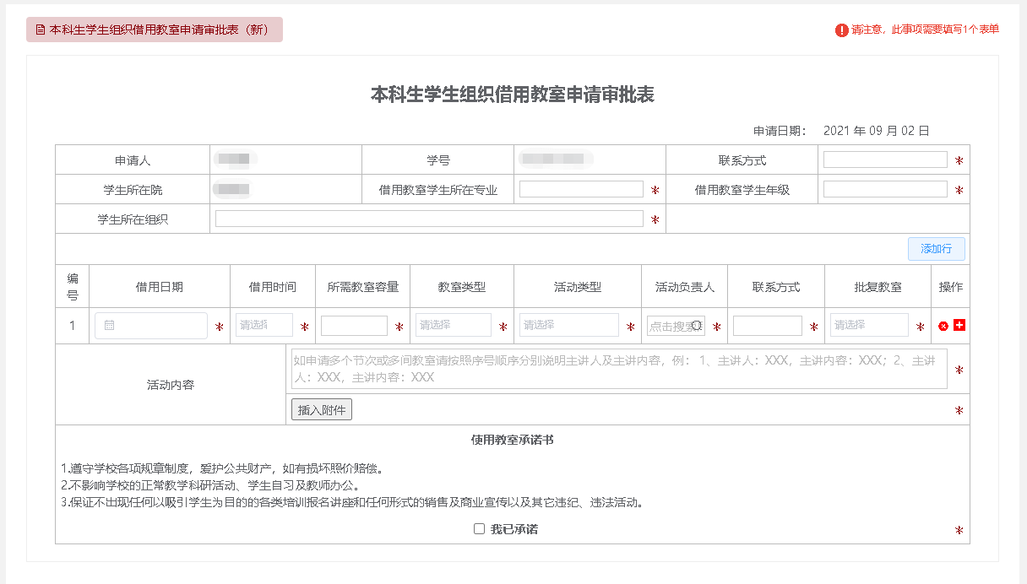Click the 插入附件 button
Viewport: 1027px width, 584px height.
(x=321, y=409)
